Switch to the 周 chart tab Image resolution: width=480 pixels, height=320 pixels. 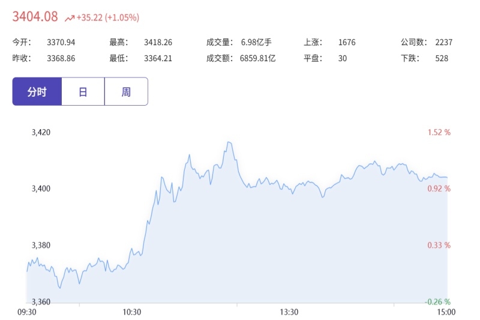click(x=126, y=92)
